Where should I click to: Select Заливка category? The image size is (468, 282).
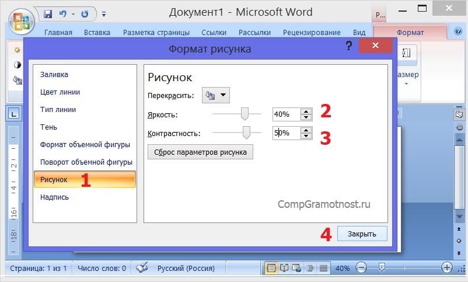click(54, 74)
